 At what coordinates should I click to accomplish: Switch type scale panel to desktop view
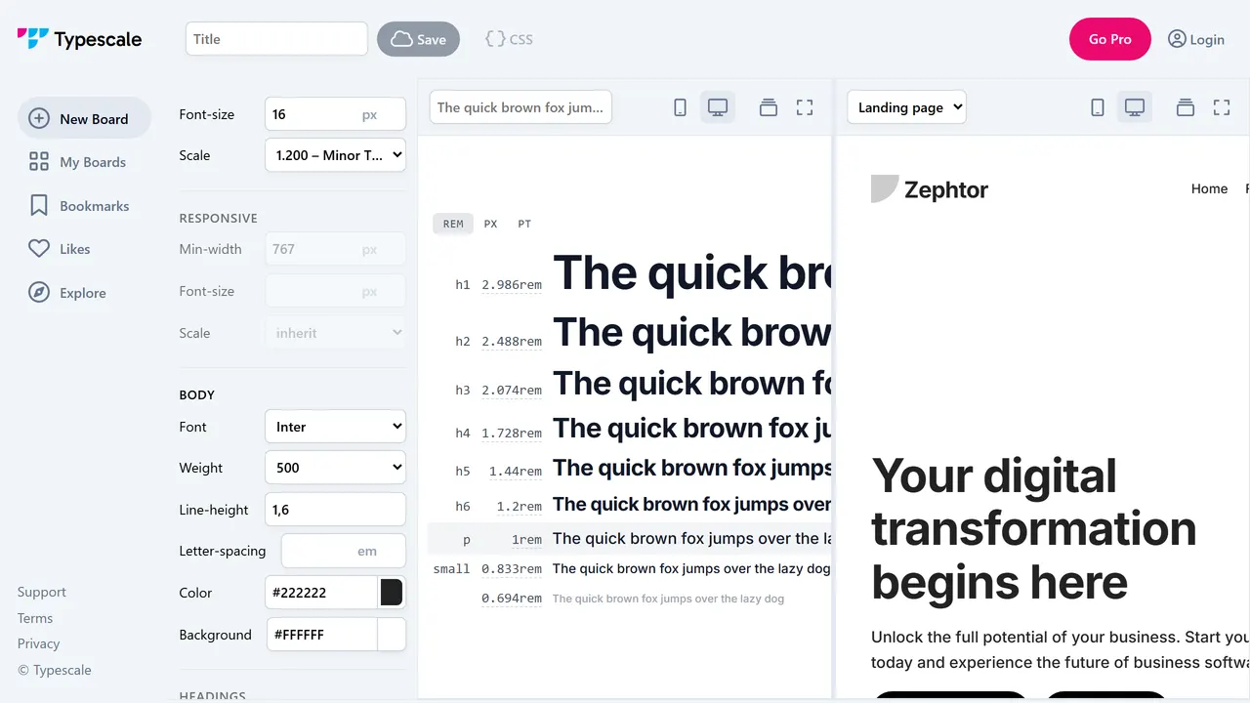718,107
